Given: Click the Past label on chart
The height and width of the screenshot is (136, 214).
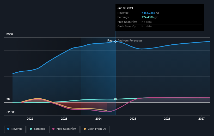Looking at the screenshot, I should (110, 40).
